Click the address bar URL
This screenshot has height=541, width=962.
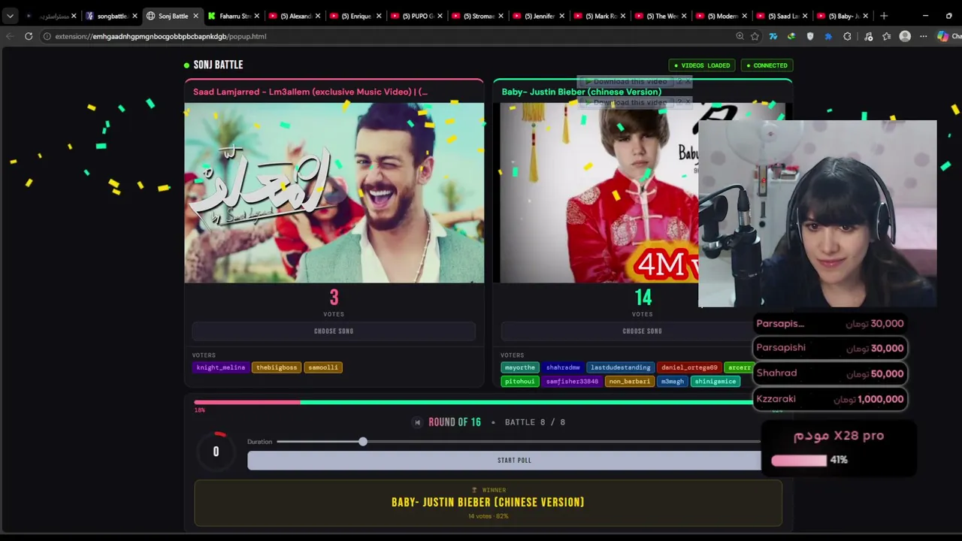160,36
